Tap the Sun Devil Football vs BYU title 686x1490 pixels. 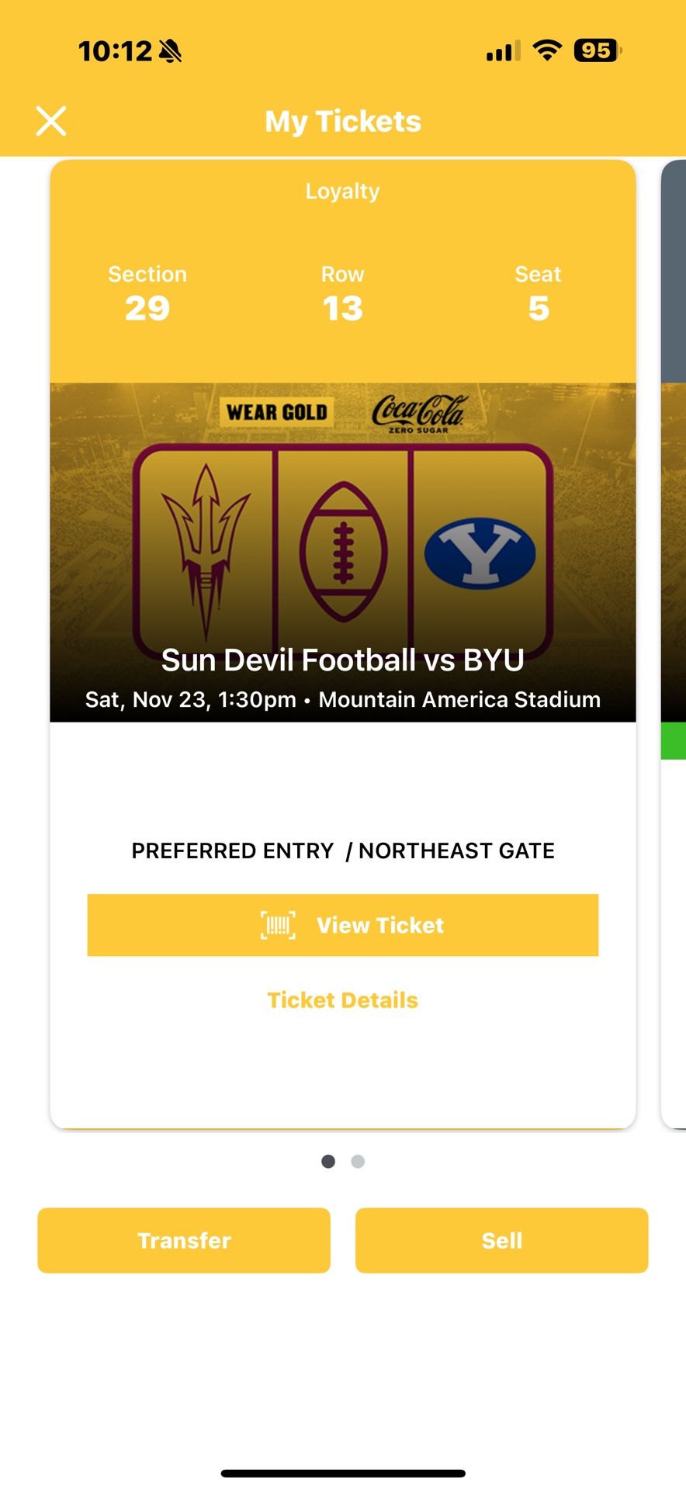[342, 660]
